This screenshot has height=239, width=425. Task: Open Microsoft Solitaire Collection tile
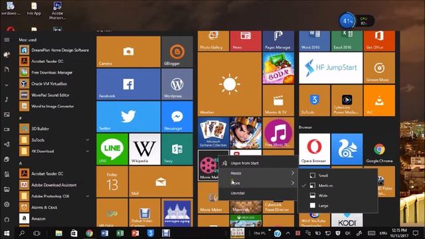coord(213,133)
